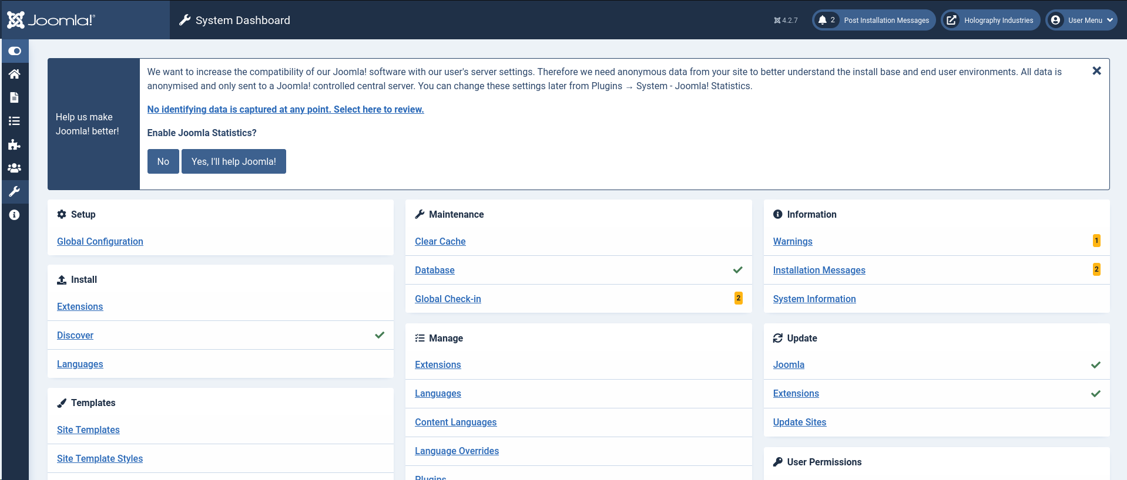This screenshot has height=480, width=1127.
Task: Click the bell notifications icon
Action: tap(823, 20)
